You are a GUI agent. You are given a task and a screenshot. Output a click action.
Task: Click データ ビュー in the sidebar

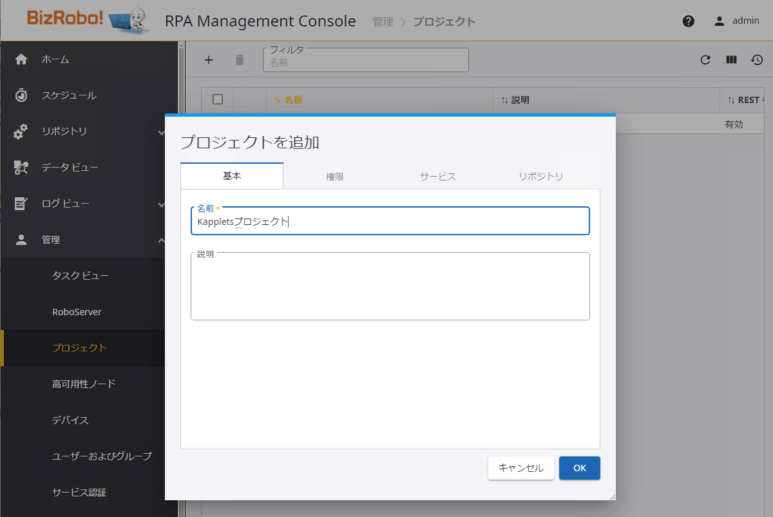click(70, 168)
